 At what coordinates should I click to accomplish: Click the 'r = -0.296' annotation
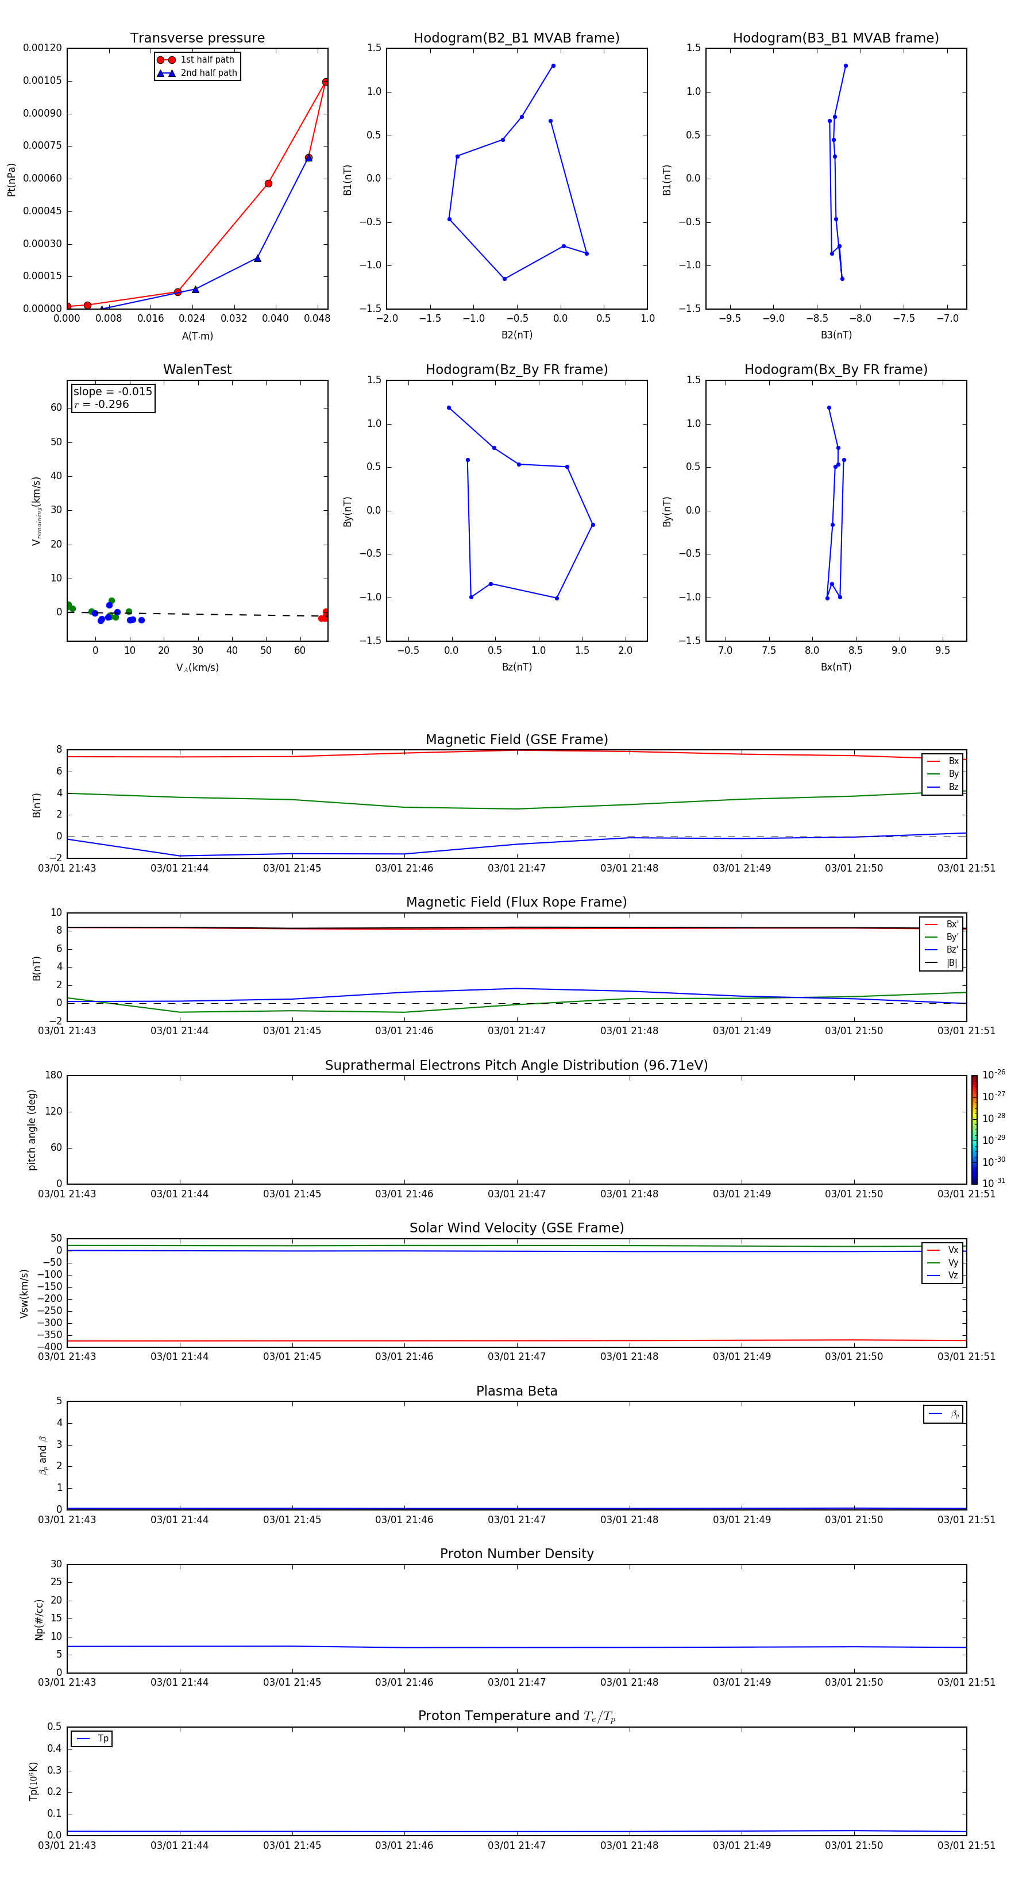pyautogui.click(x=102, y=404)
